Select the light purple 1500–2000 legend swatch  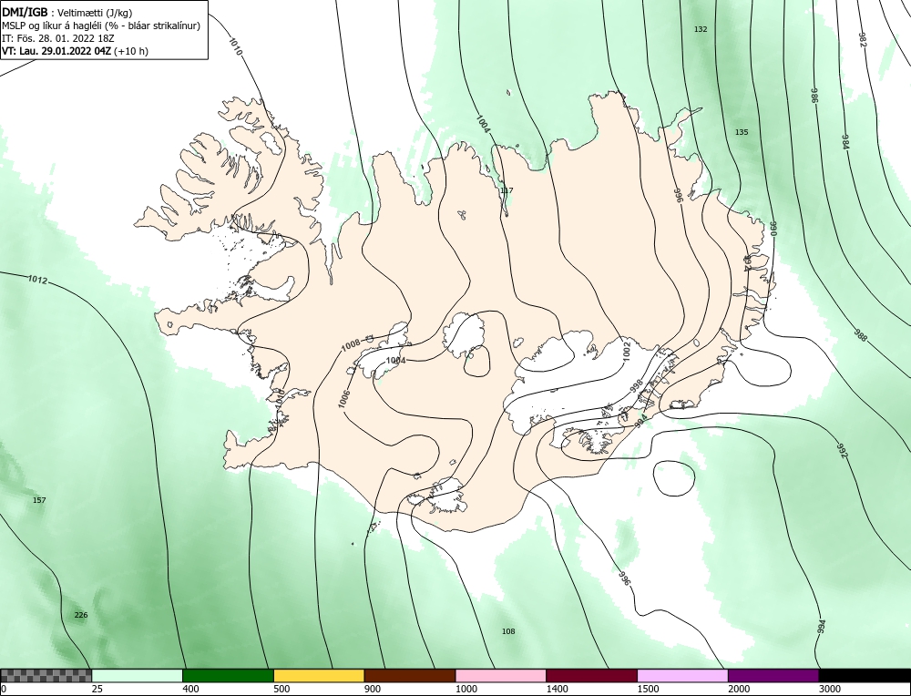[x=682, y=675]
